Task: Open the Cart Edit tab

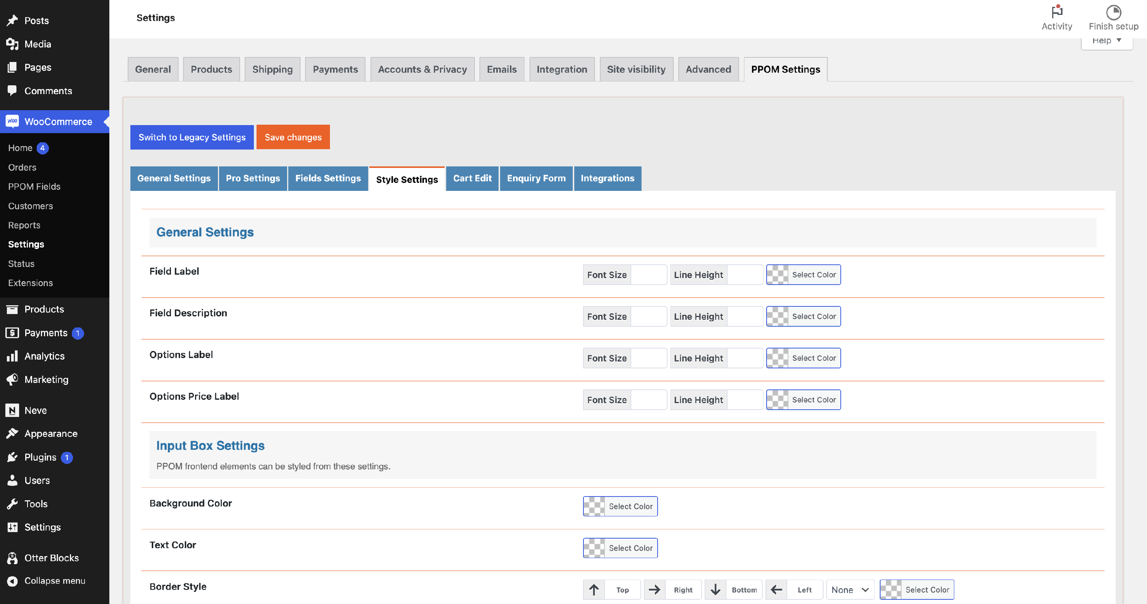Action: pos(472,178)
